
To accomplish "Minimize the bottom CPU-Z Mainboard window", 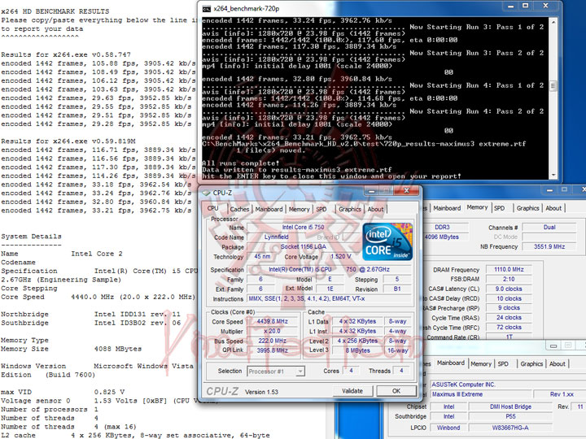I will (553, 346).
